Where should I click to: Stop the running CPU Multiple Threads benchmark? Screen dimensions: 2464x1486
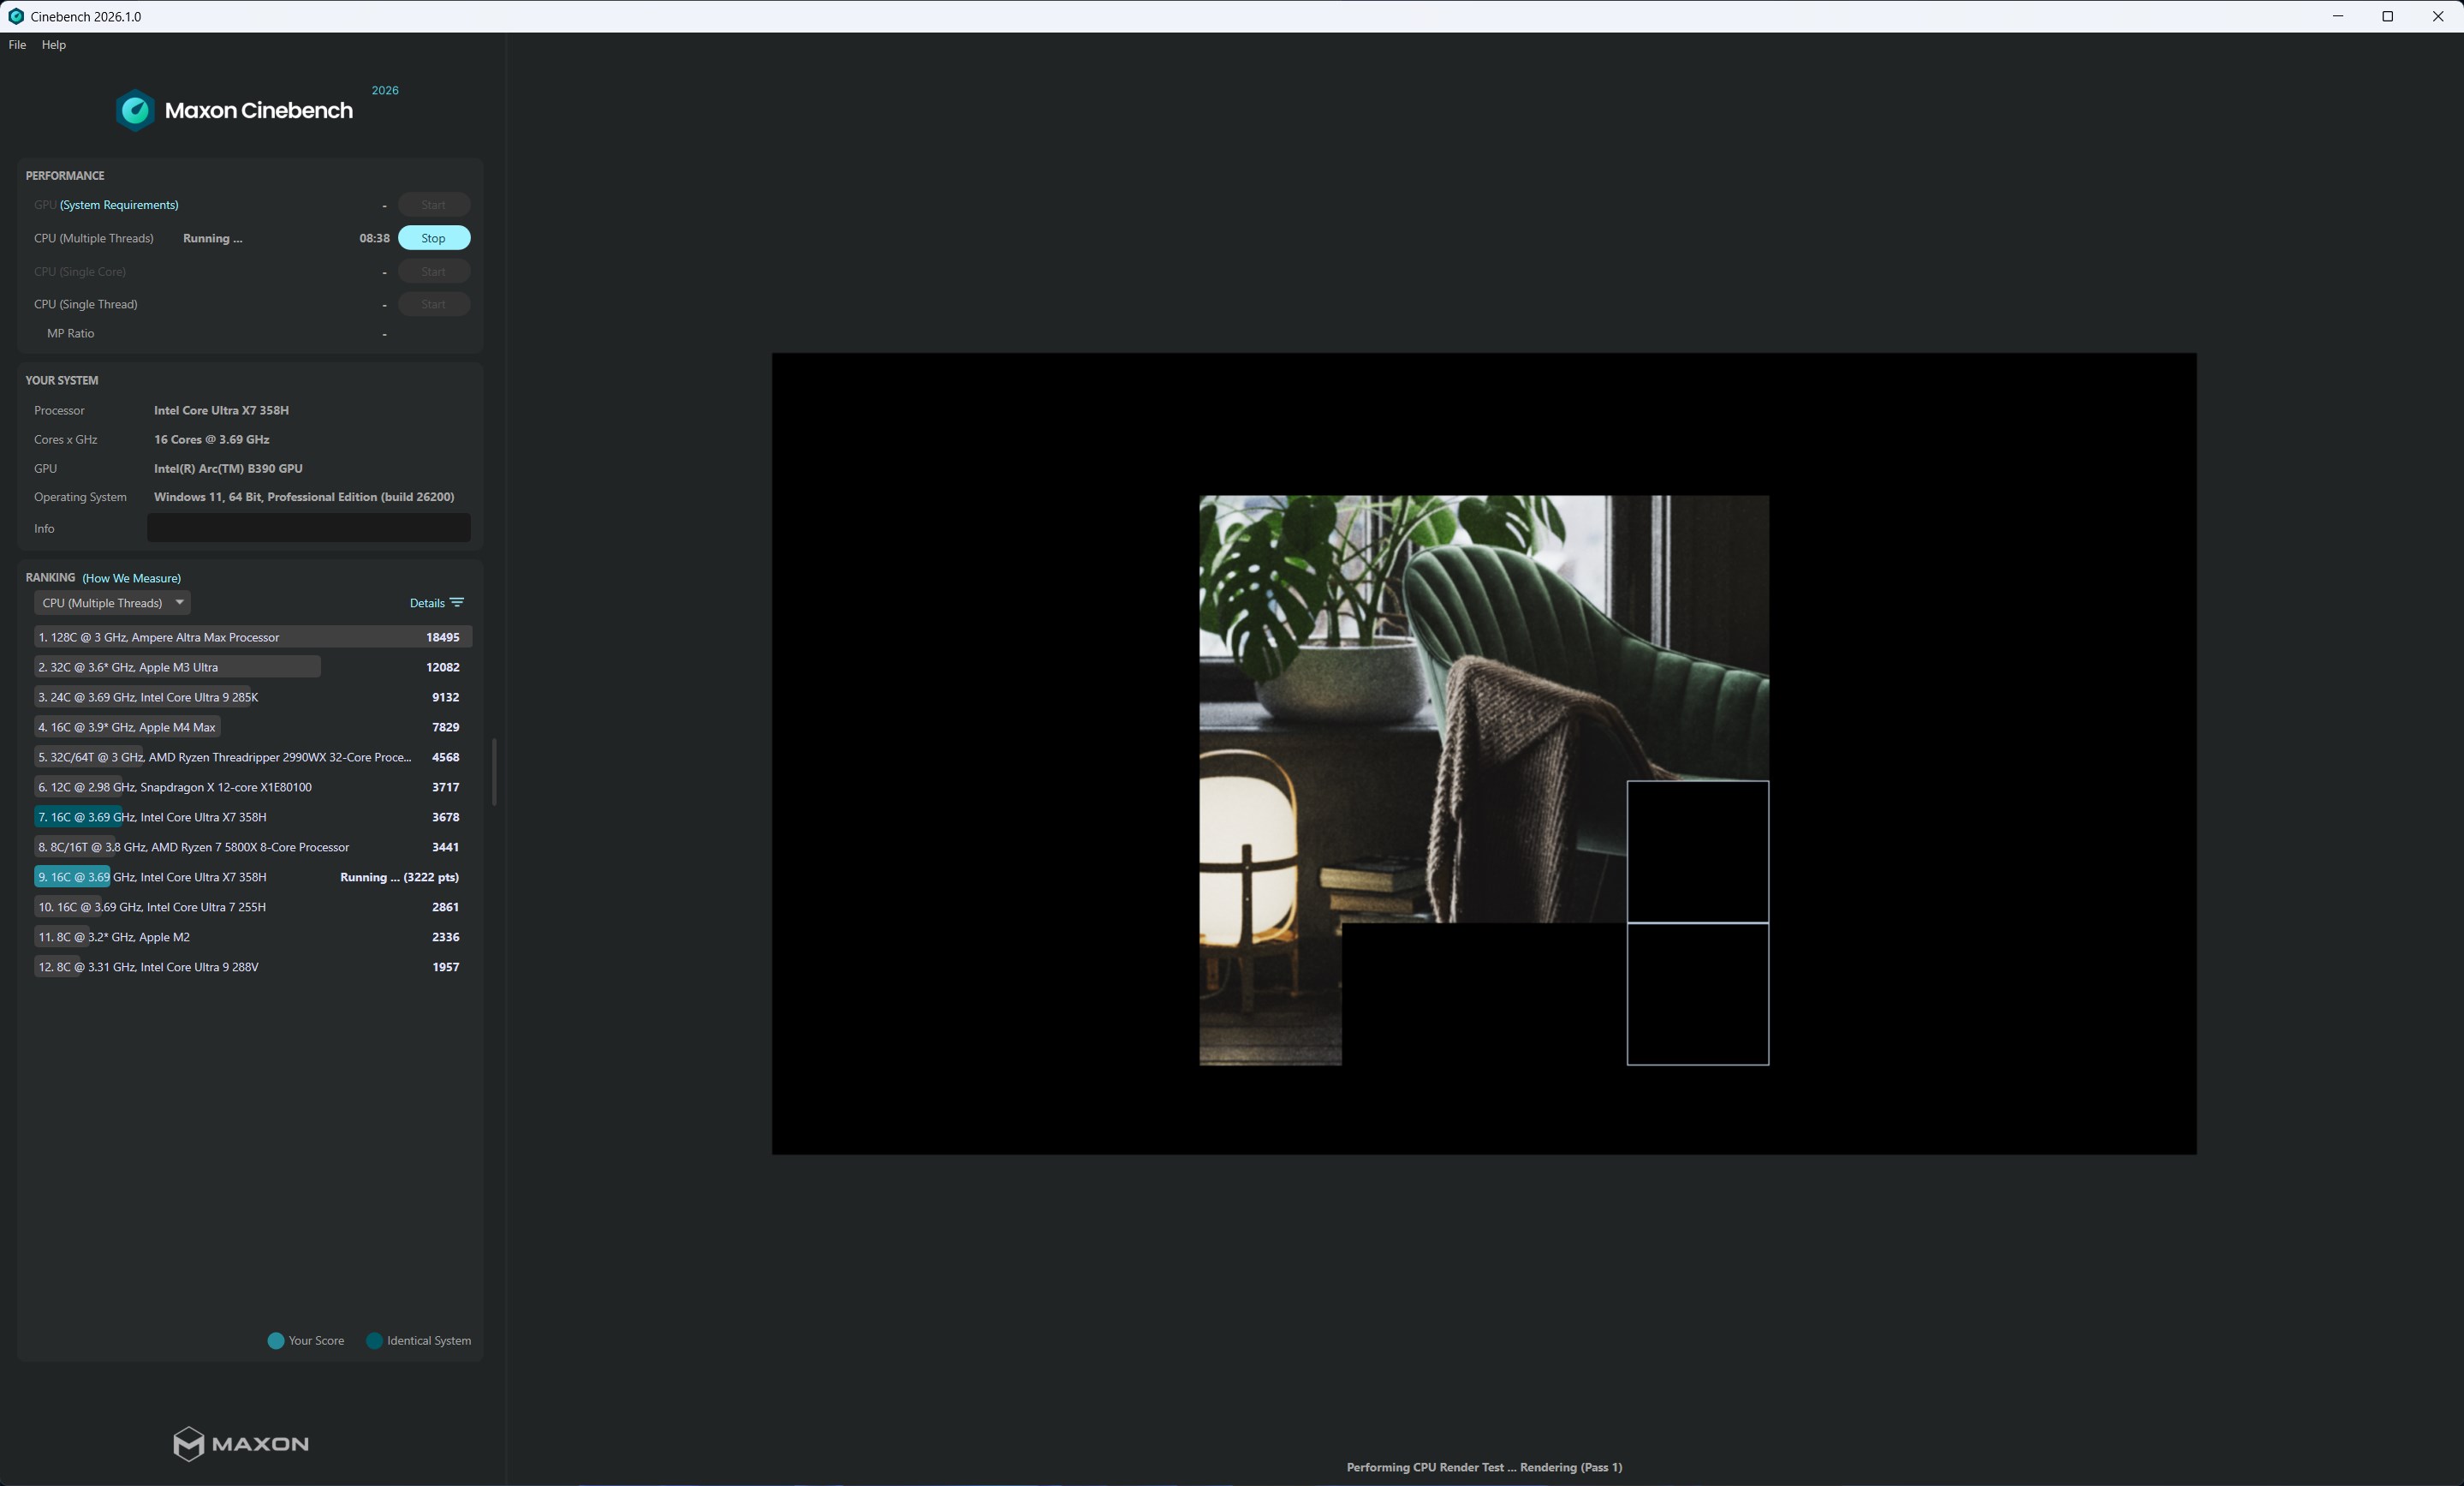(x=433, y=238)
